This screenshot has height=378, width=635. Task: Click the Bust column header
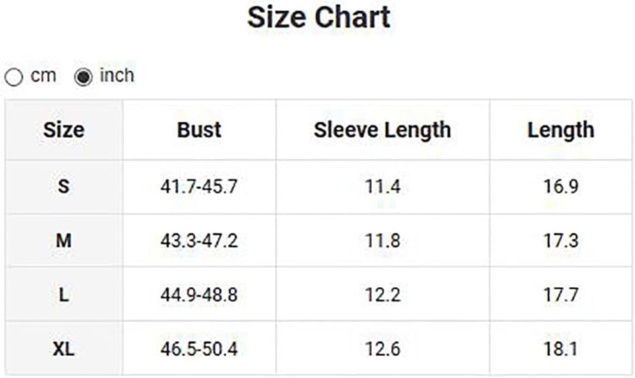[x=199, y=130]
